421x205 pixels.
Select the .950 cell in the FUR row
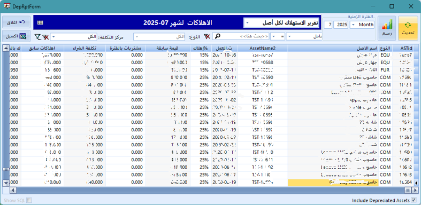tap(15, 70)
